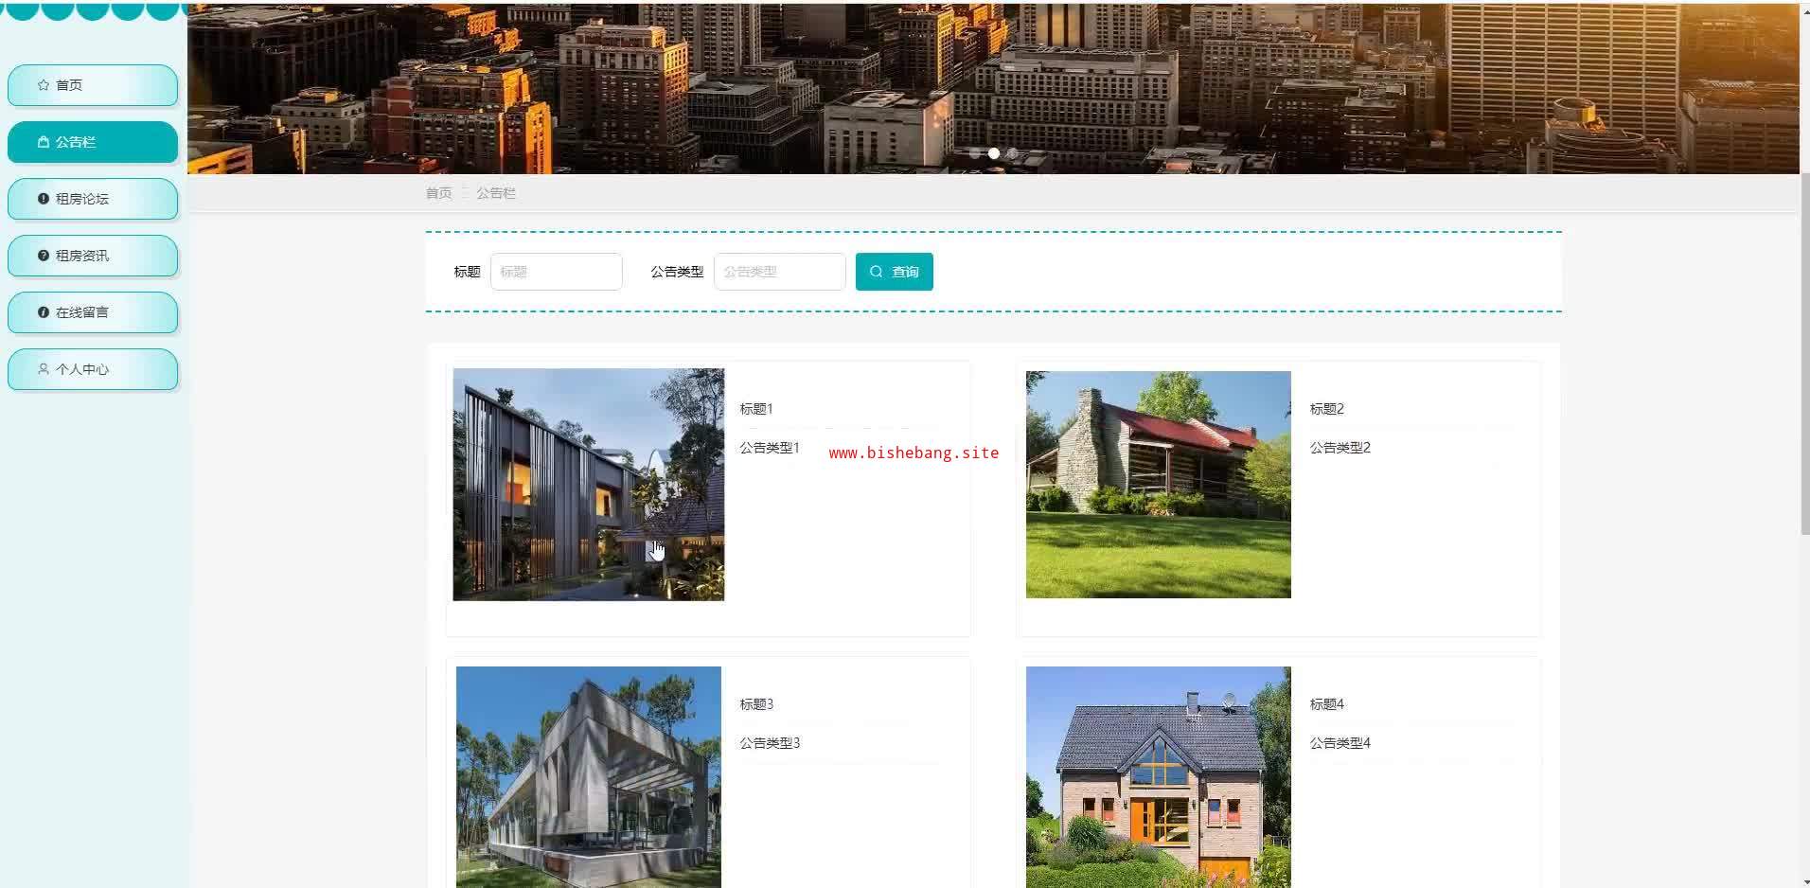Open the 首页 sidebar menu item

point(93,85)
